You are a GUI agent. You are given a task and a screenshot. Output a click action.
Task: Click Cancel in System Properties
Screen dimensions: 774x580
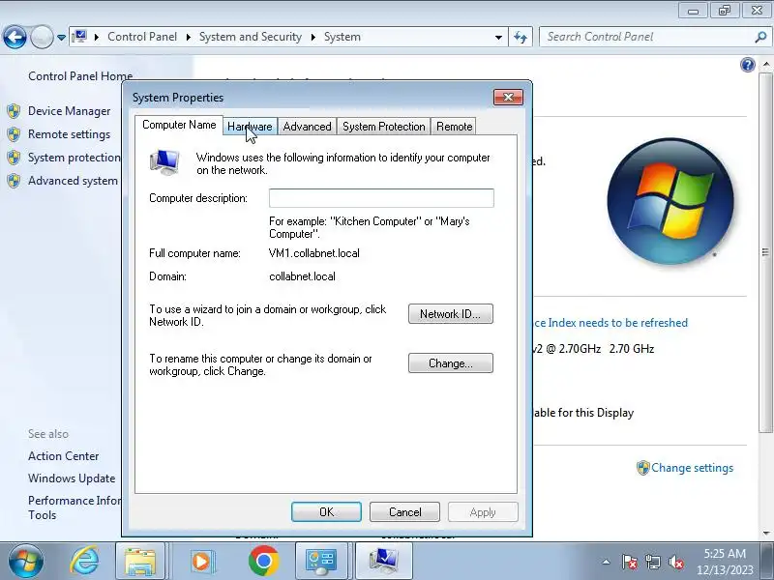[404, 512]
